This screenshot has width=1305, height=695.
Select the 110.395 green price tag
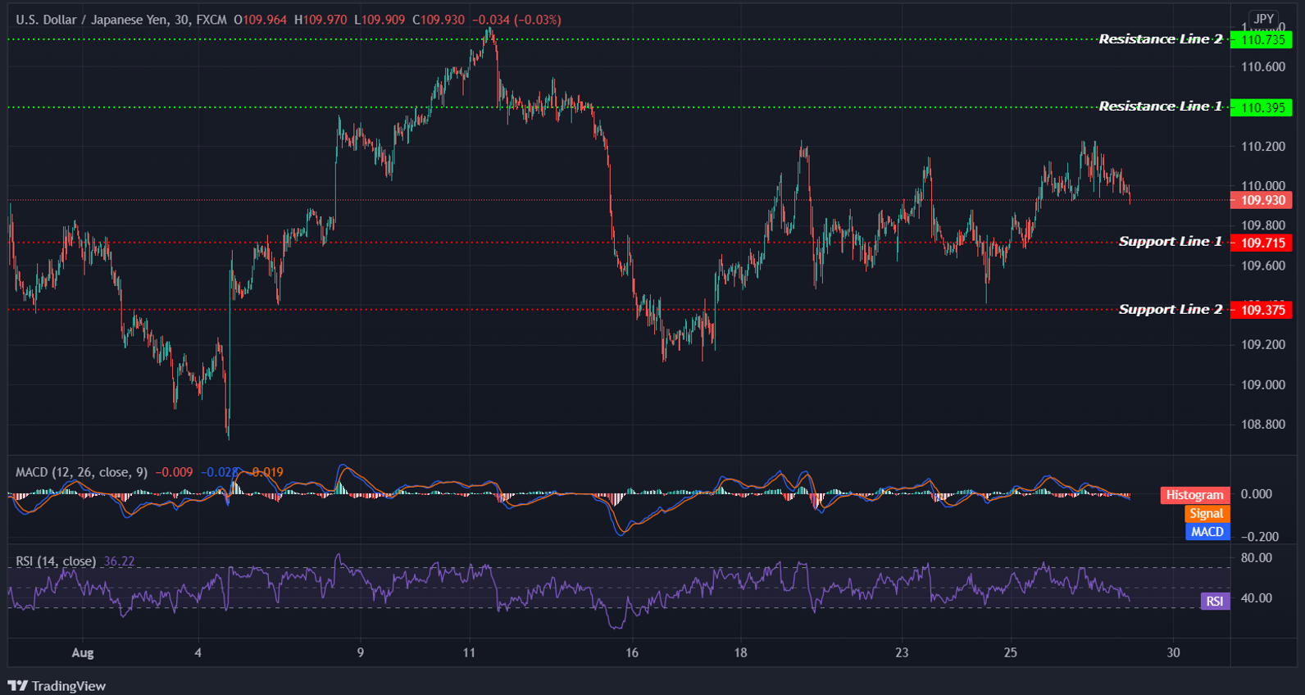(1262, 107)
